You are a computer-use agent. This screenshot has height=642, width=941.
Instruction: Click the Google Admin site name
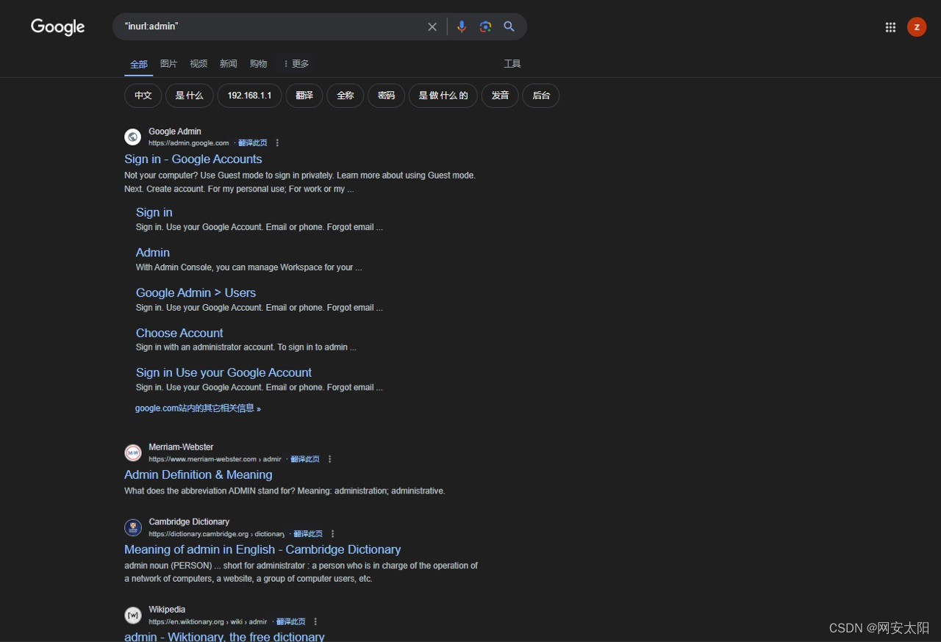pyautogui.click(x=175, y=131)
